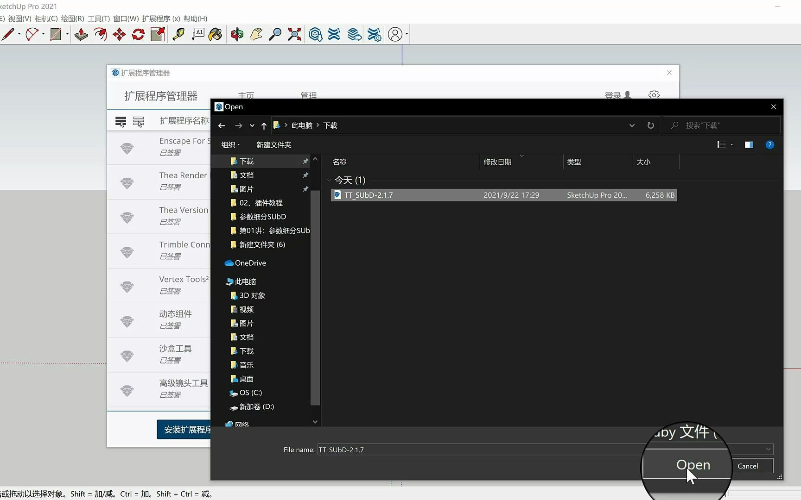Click the Cancel button

[x=748, y=466]
